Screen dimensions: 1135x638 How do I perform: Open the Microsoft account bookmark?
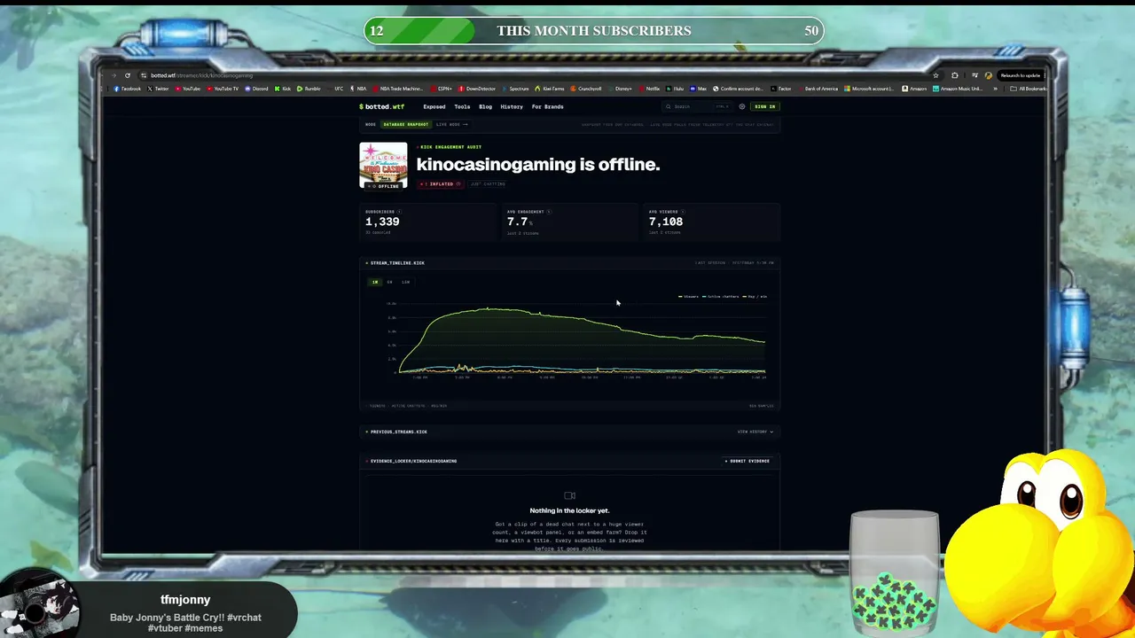click(x=870, y=89)
